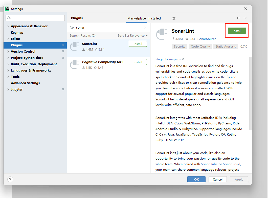Click the 6.7.0 version label
The width and height of the screenshot is (268, 199).
pyautogui.click(x=243, y=47)
